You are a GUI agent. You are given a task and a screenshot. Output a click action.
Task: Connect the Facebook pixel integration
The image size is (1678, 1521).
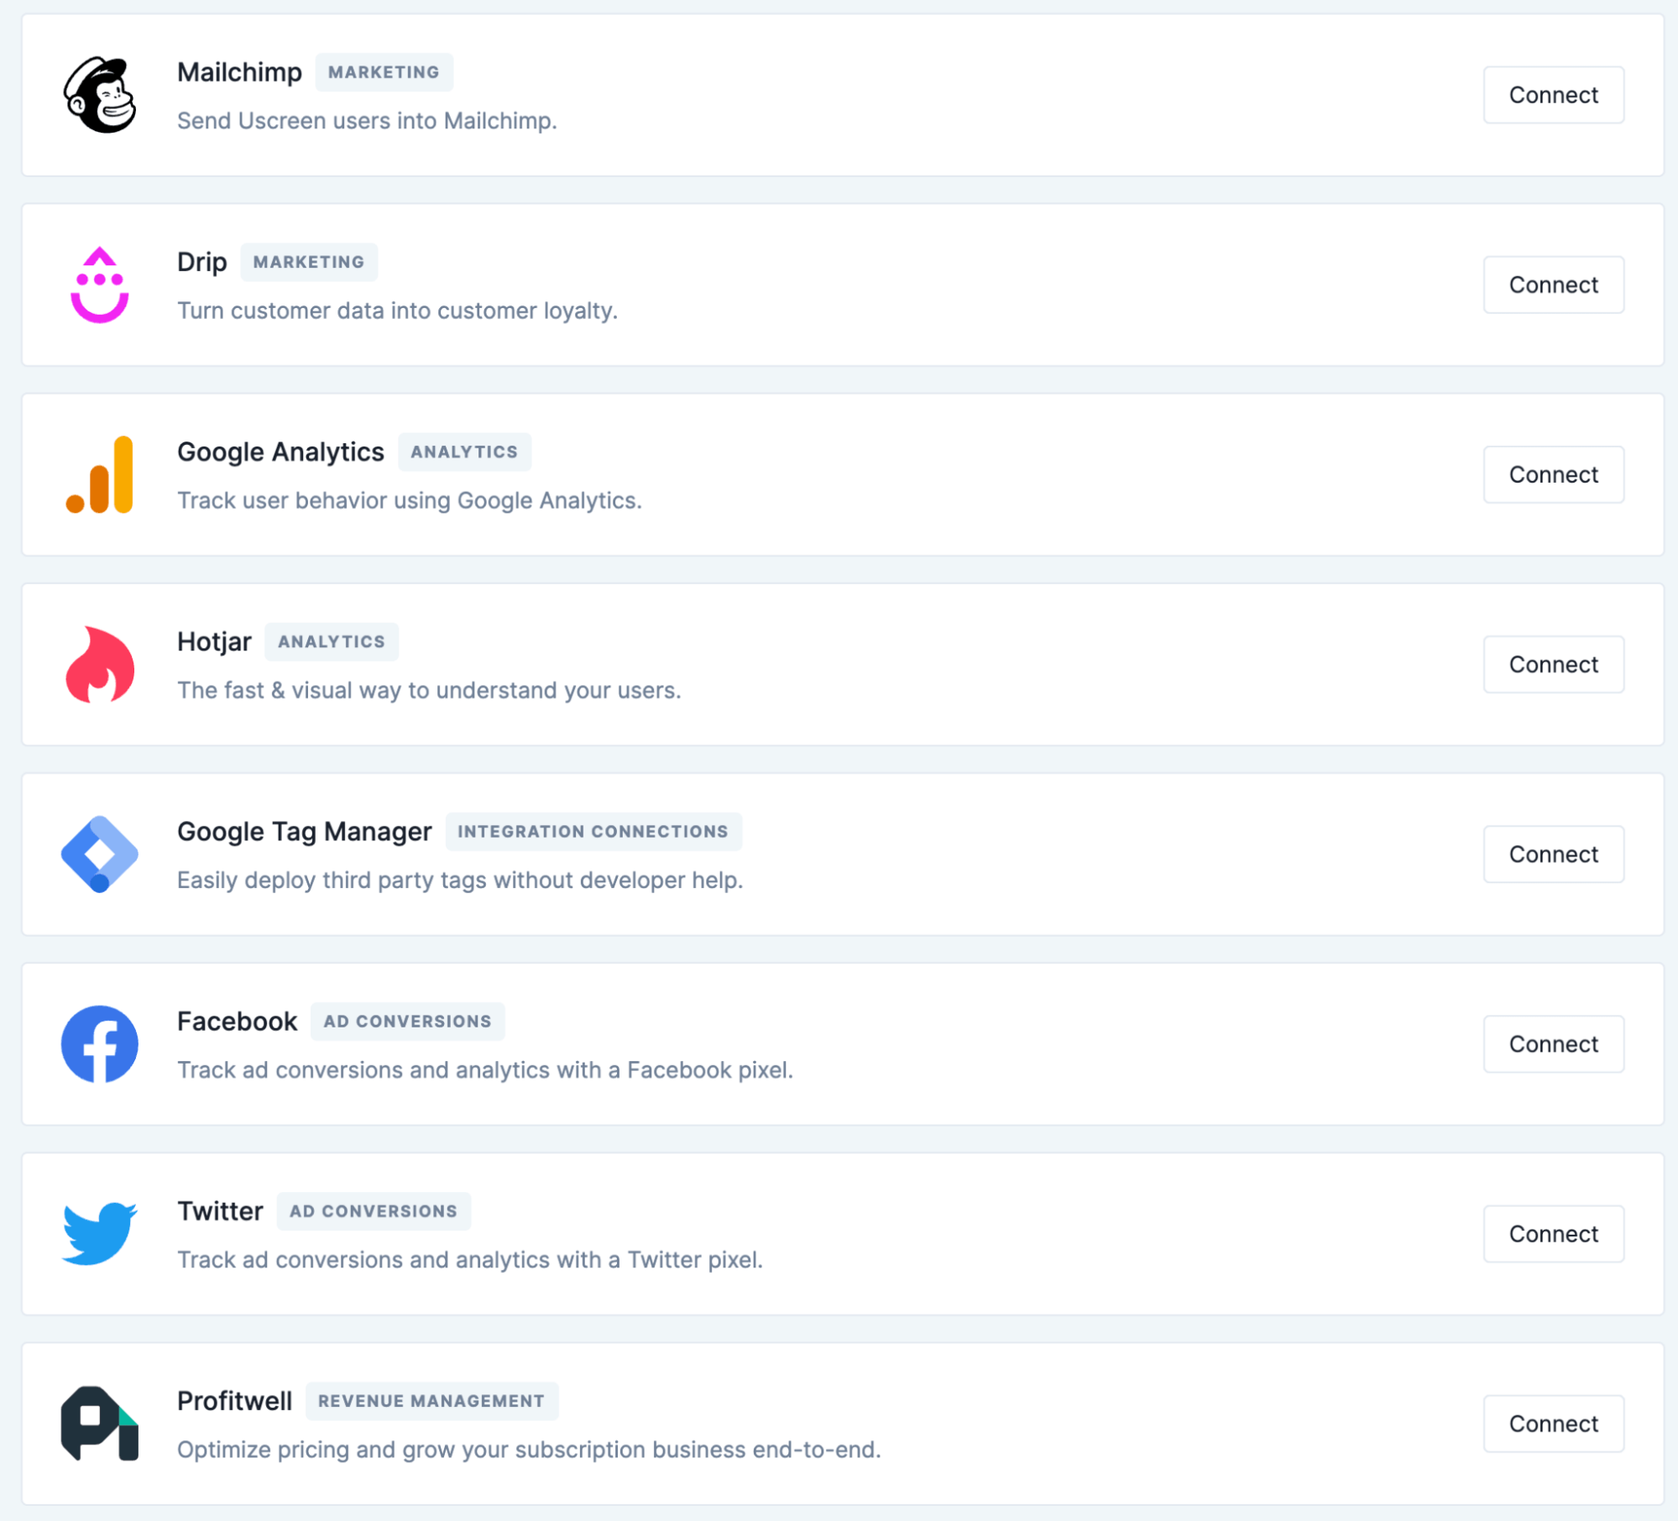tap(1553, 1044)
